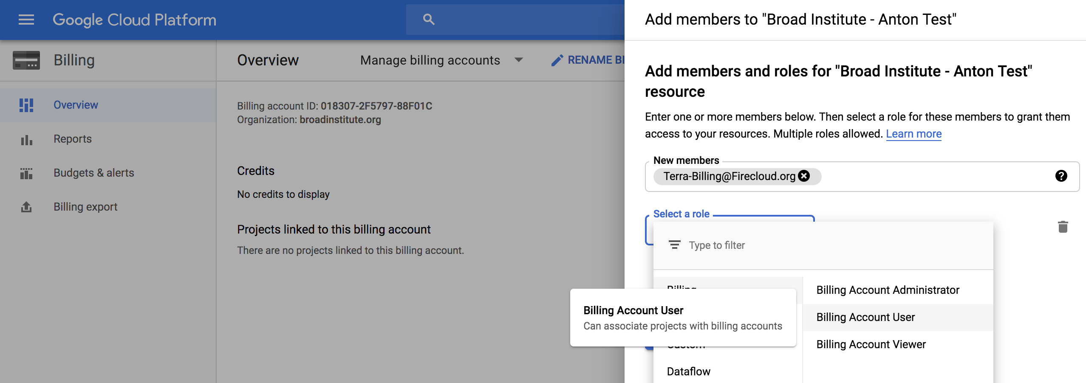Click the Type to filter field

(x=823, y=245)
